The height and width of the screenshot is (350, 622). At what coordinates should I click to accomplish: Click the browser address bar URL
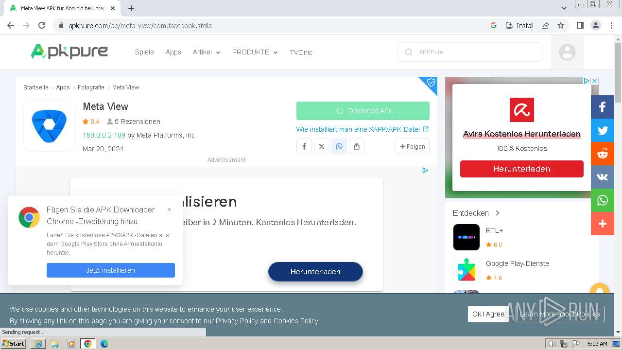[x=140, y=26]
